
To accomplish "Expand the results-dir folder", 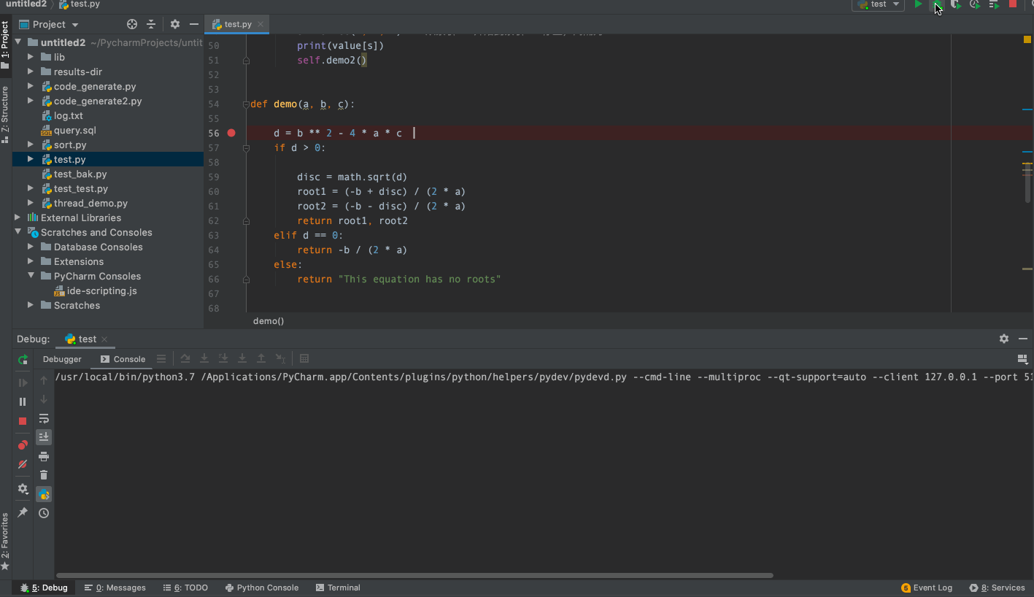I will click(31, 72).
